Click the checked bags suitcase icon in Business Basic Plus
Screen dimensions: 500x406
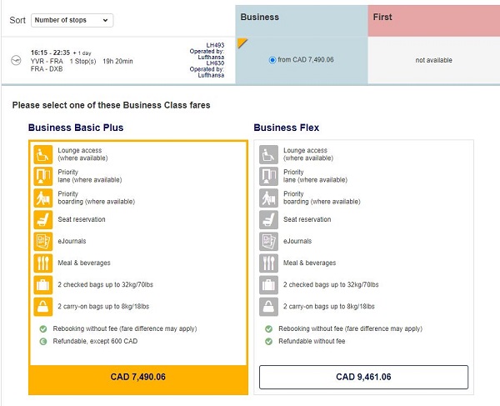pyautogui.click(x=43, y=284)
